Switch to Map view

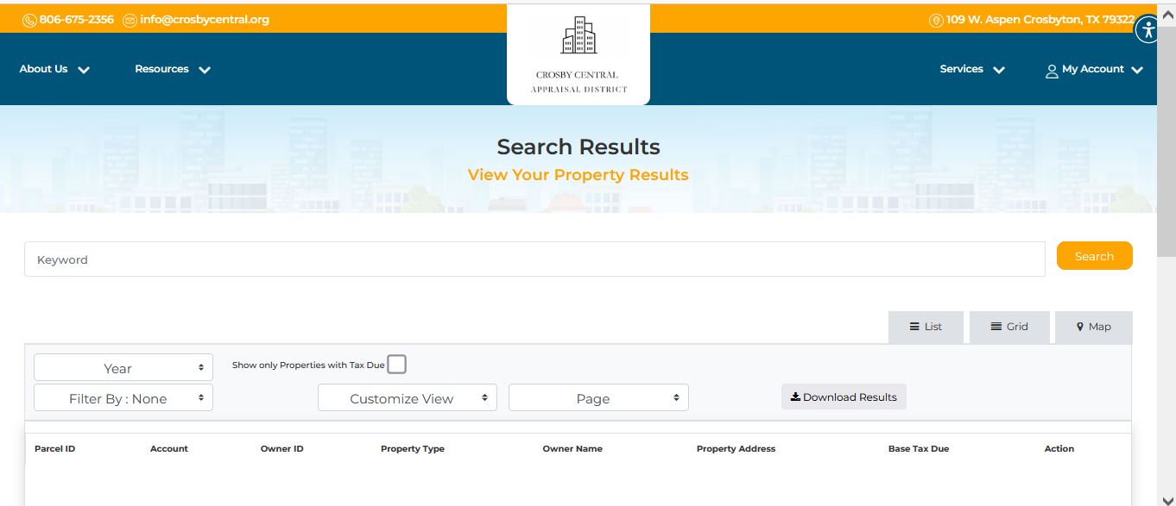1093,327
